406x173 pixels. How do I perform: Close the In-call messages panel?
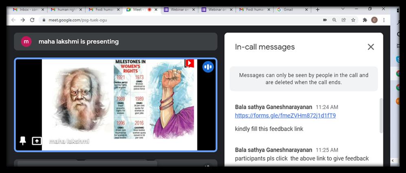[x=371, y=47]
